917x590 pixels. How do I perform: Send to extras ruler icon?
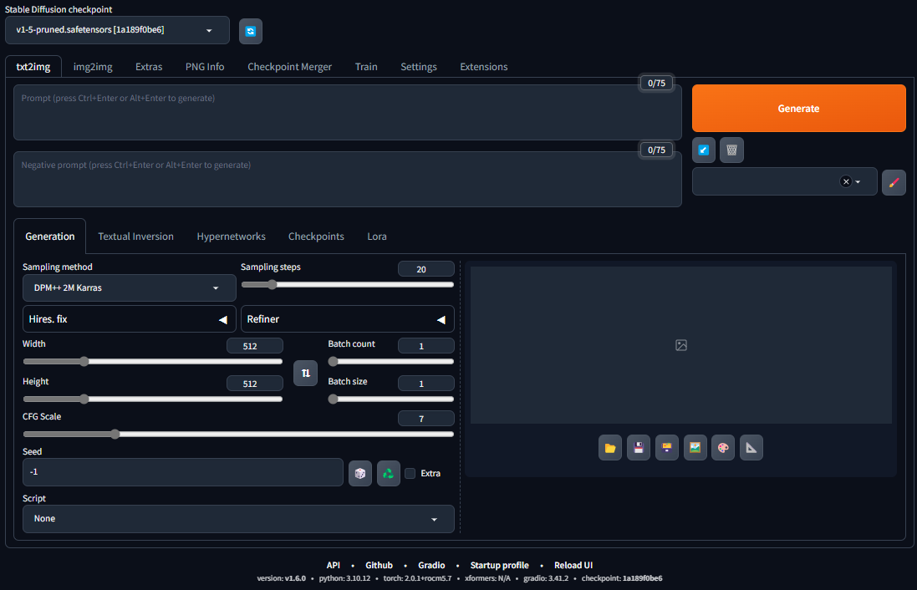[751, 448]
